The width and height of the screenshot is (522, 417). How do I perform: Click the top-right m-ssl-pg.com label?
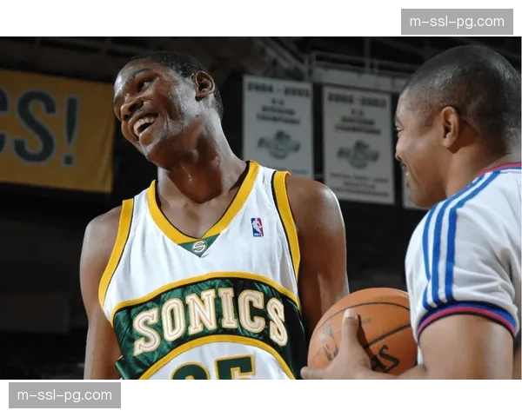coord(457,22)
